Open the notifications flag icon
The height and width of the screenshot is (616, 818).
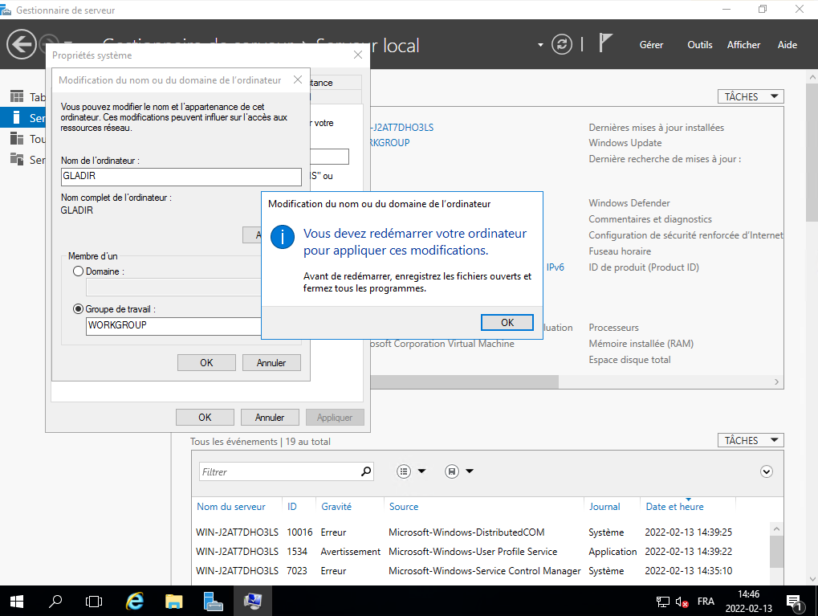coord(606,44)
